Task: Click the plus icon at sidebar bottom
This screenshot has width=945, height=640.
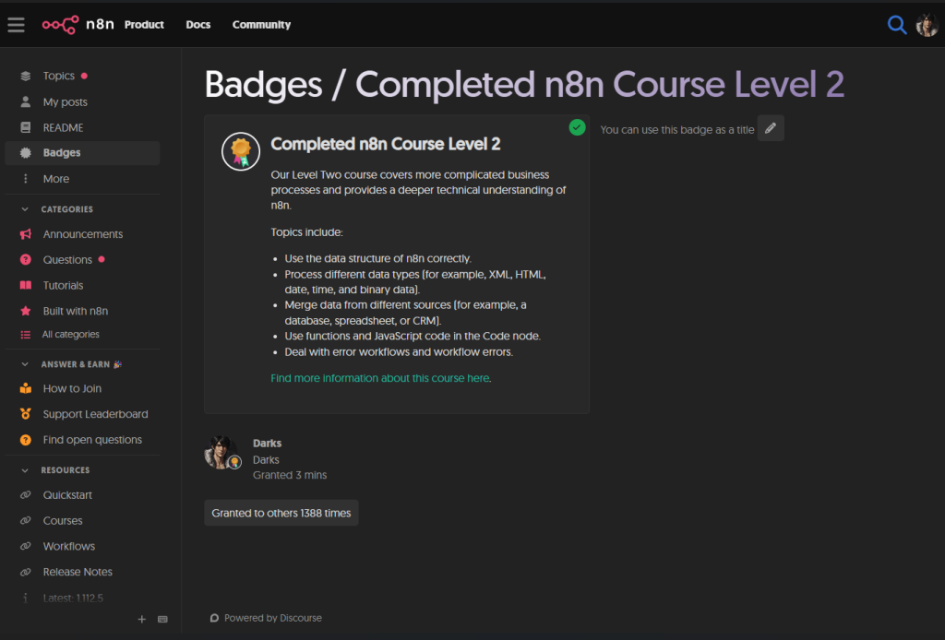Action: pyautogui.click(x=142, y=620)
